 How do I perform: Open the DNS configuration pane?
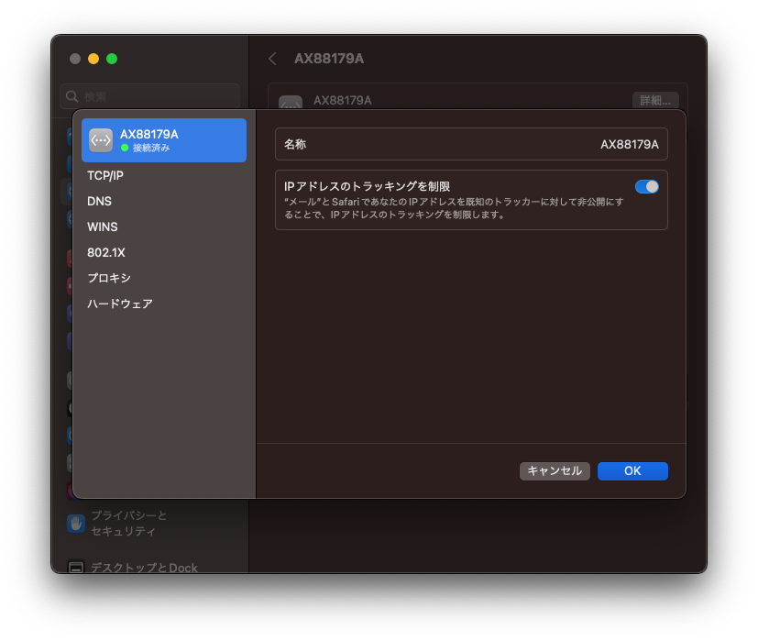click(99, 200)
